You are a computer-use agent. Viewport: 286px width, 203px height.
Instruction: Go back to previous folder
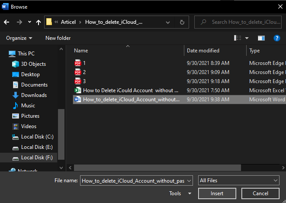pos(6,22)
